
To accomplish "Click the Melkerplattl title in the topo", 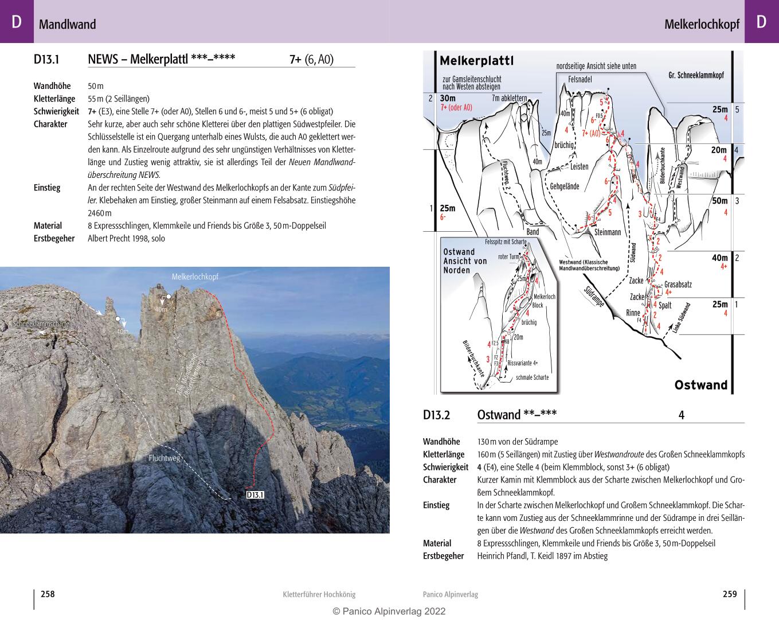I will [x=476, y=61].
